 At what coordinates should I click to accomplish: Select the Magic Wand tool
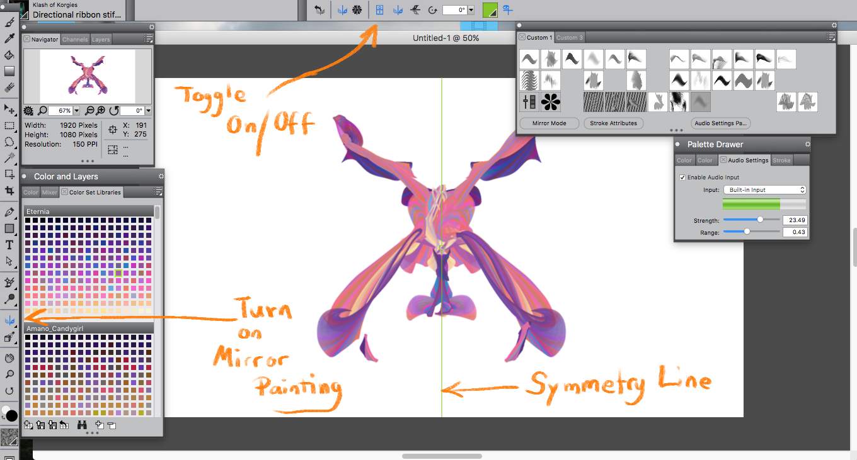[9, 157]
